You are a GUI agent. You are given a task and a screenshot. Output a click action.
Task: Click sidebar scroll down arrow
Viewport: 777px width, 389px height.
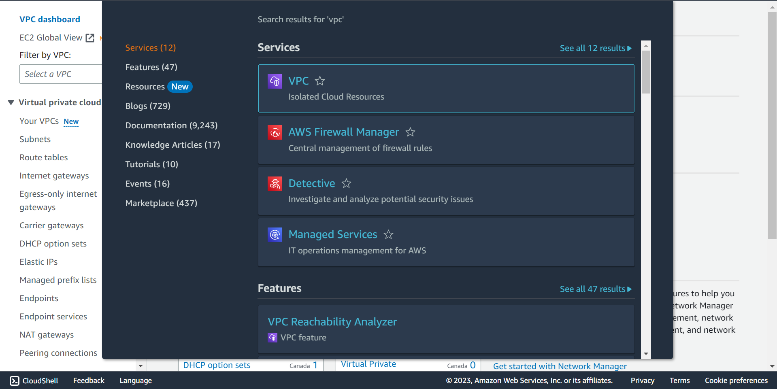tap(140, 366)
